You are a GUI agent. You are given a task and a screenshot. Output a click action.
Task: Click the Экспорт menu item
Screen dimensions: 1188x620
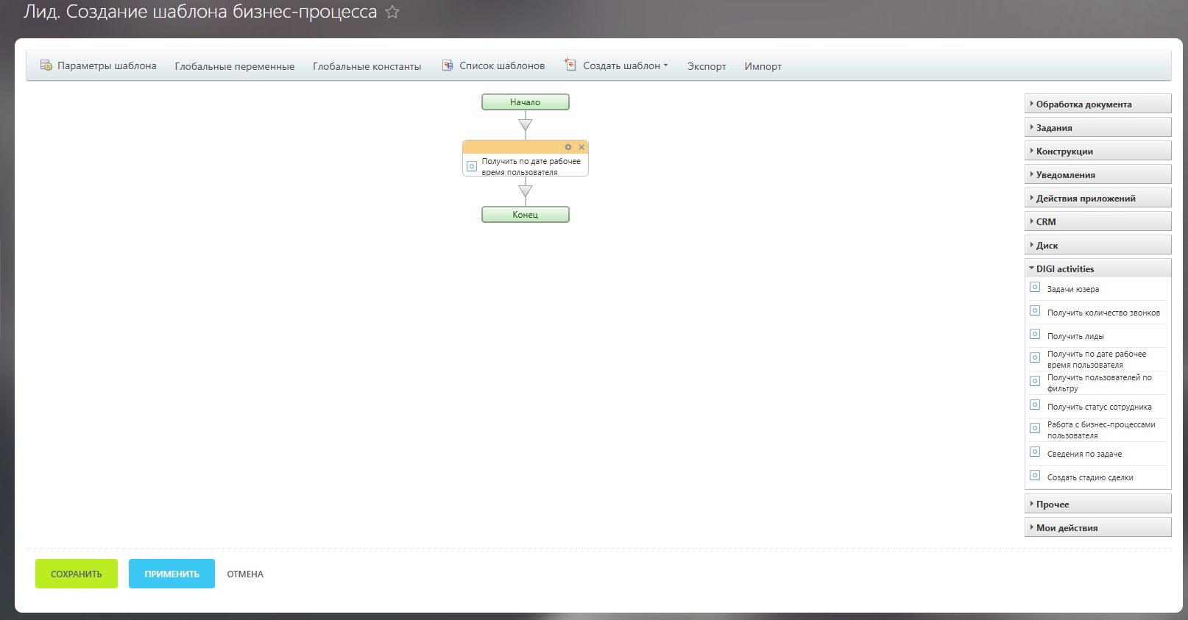coord(706,66)
